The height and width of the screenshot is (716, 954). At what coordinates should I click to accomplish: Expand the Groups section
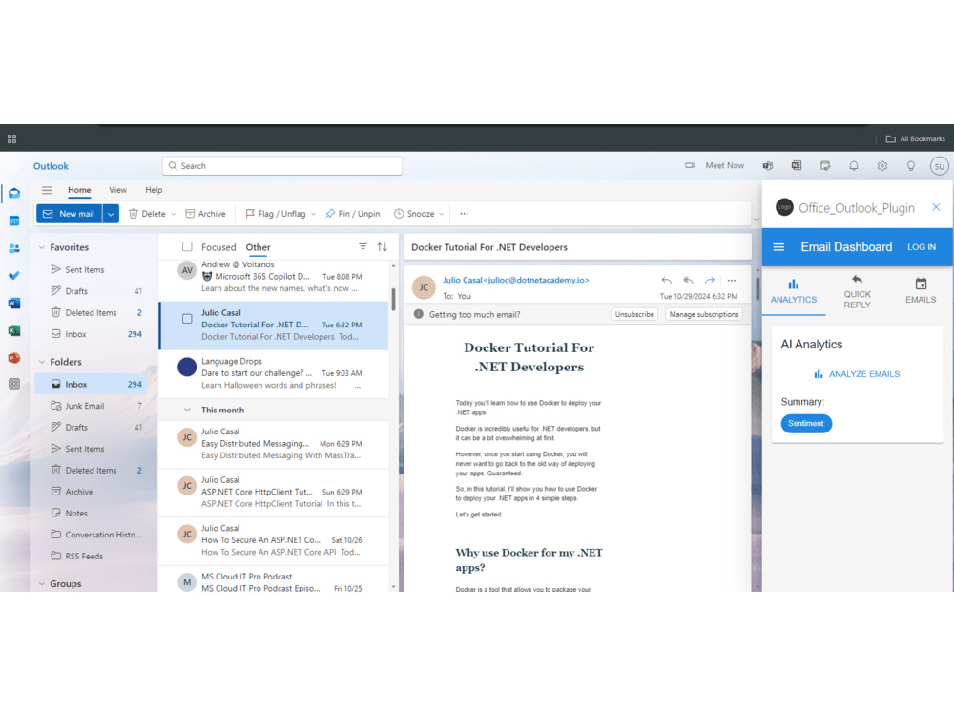[x=42, y=583]
